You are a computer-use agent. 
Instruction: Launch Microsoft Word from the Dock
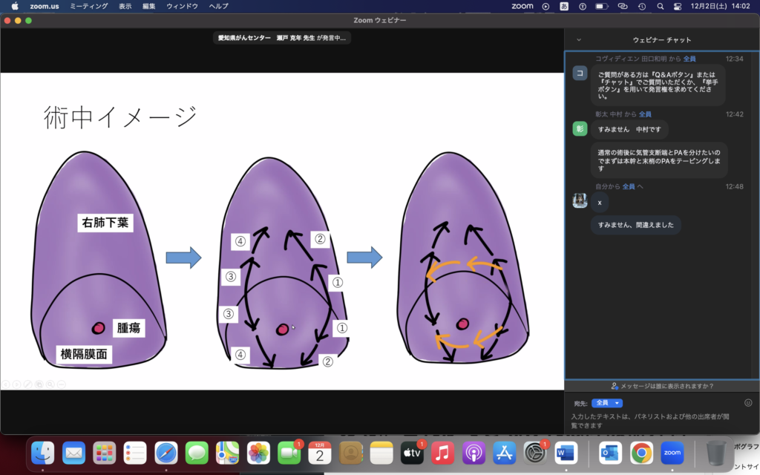point(566,452)
